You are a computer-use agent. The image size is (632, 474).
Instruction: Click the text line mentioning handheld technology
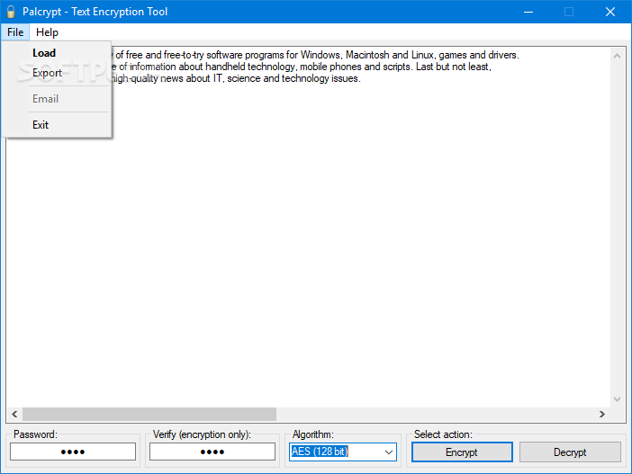coord(302,67)
